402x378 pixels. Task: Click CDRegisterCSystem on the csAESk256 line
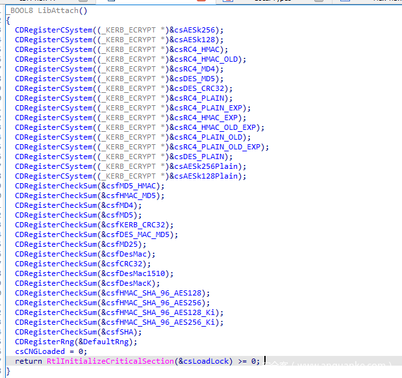54,30
